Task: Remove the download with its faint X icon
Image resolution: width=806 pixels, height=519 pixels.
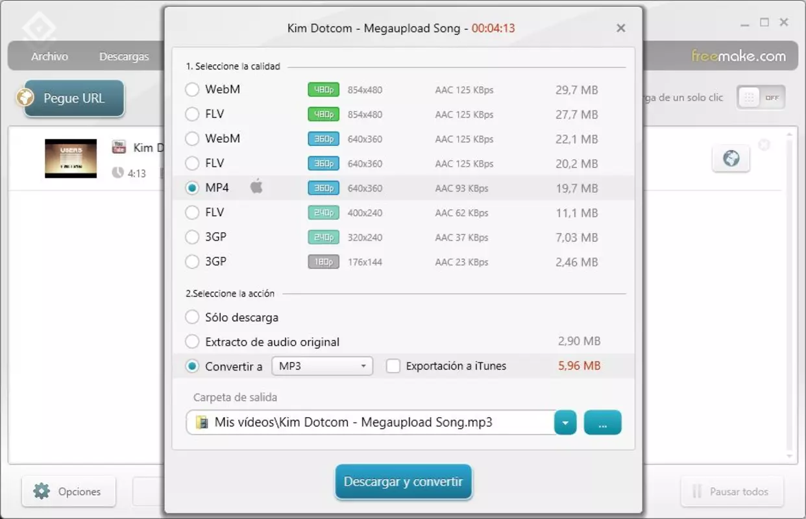Action: point(764,145)
